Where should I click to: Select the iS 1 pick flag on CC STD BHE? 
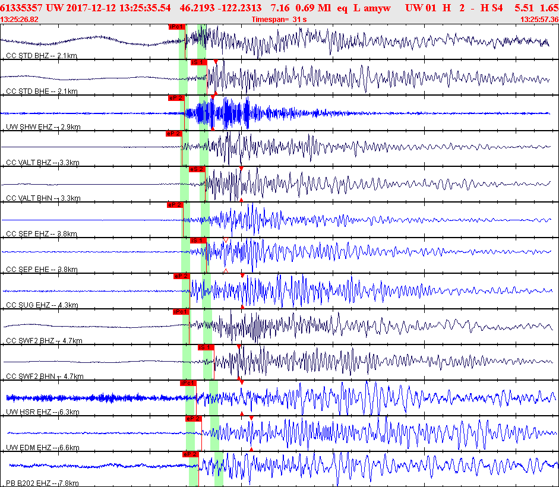click(198, 62)
